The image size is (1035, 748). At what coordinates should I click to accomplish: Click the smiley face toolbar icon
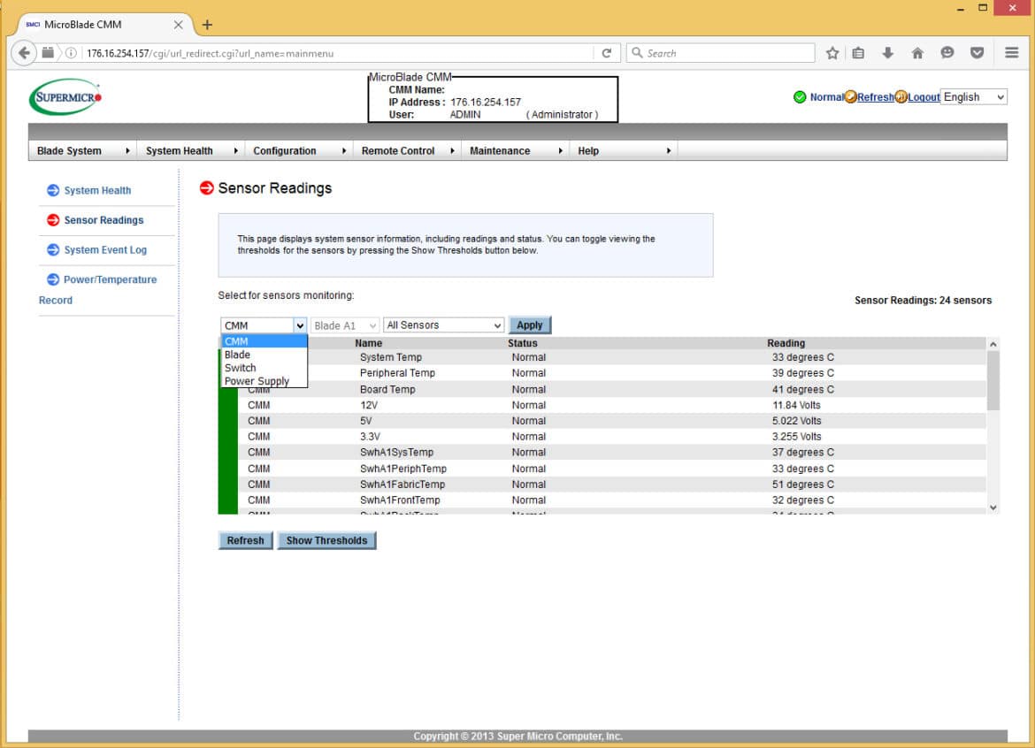(x=947, y=53)
